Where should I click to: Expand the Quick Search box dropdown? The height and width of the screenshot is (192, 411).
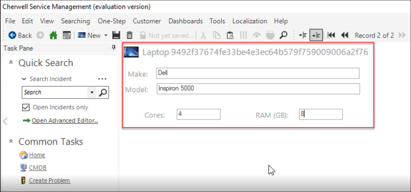tap(92, 92)
